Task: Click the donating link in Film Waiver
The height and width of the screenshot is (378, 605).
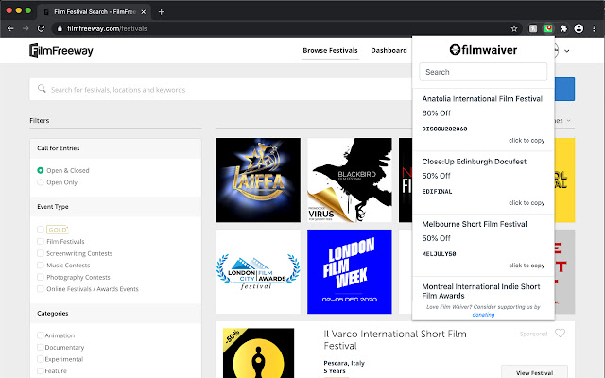Action: point(483,315)
